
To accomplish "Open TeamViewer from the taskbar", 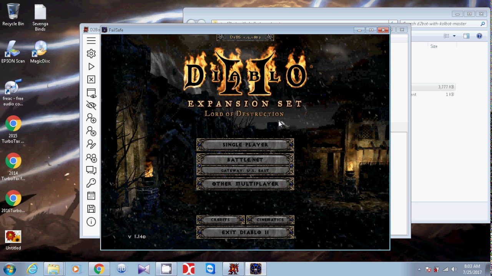I will point(211,269).
